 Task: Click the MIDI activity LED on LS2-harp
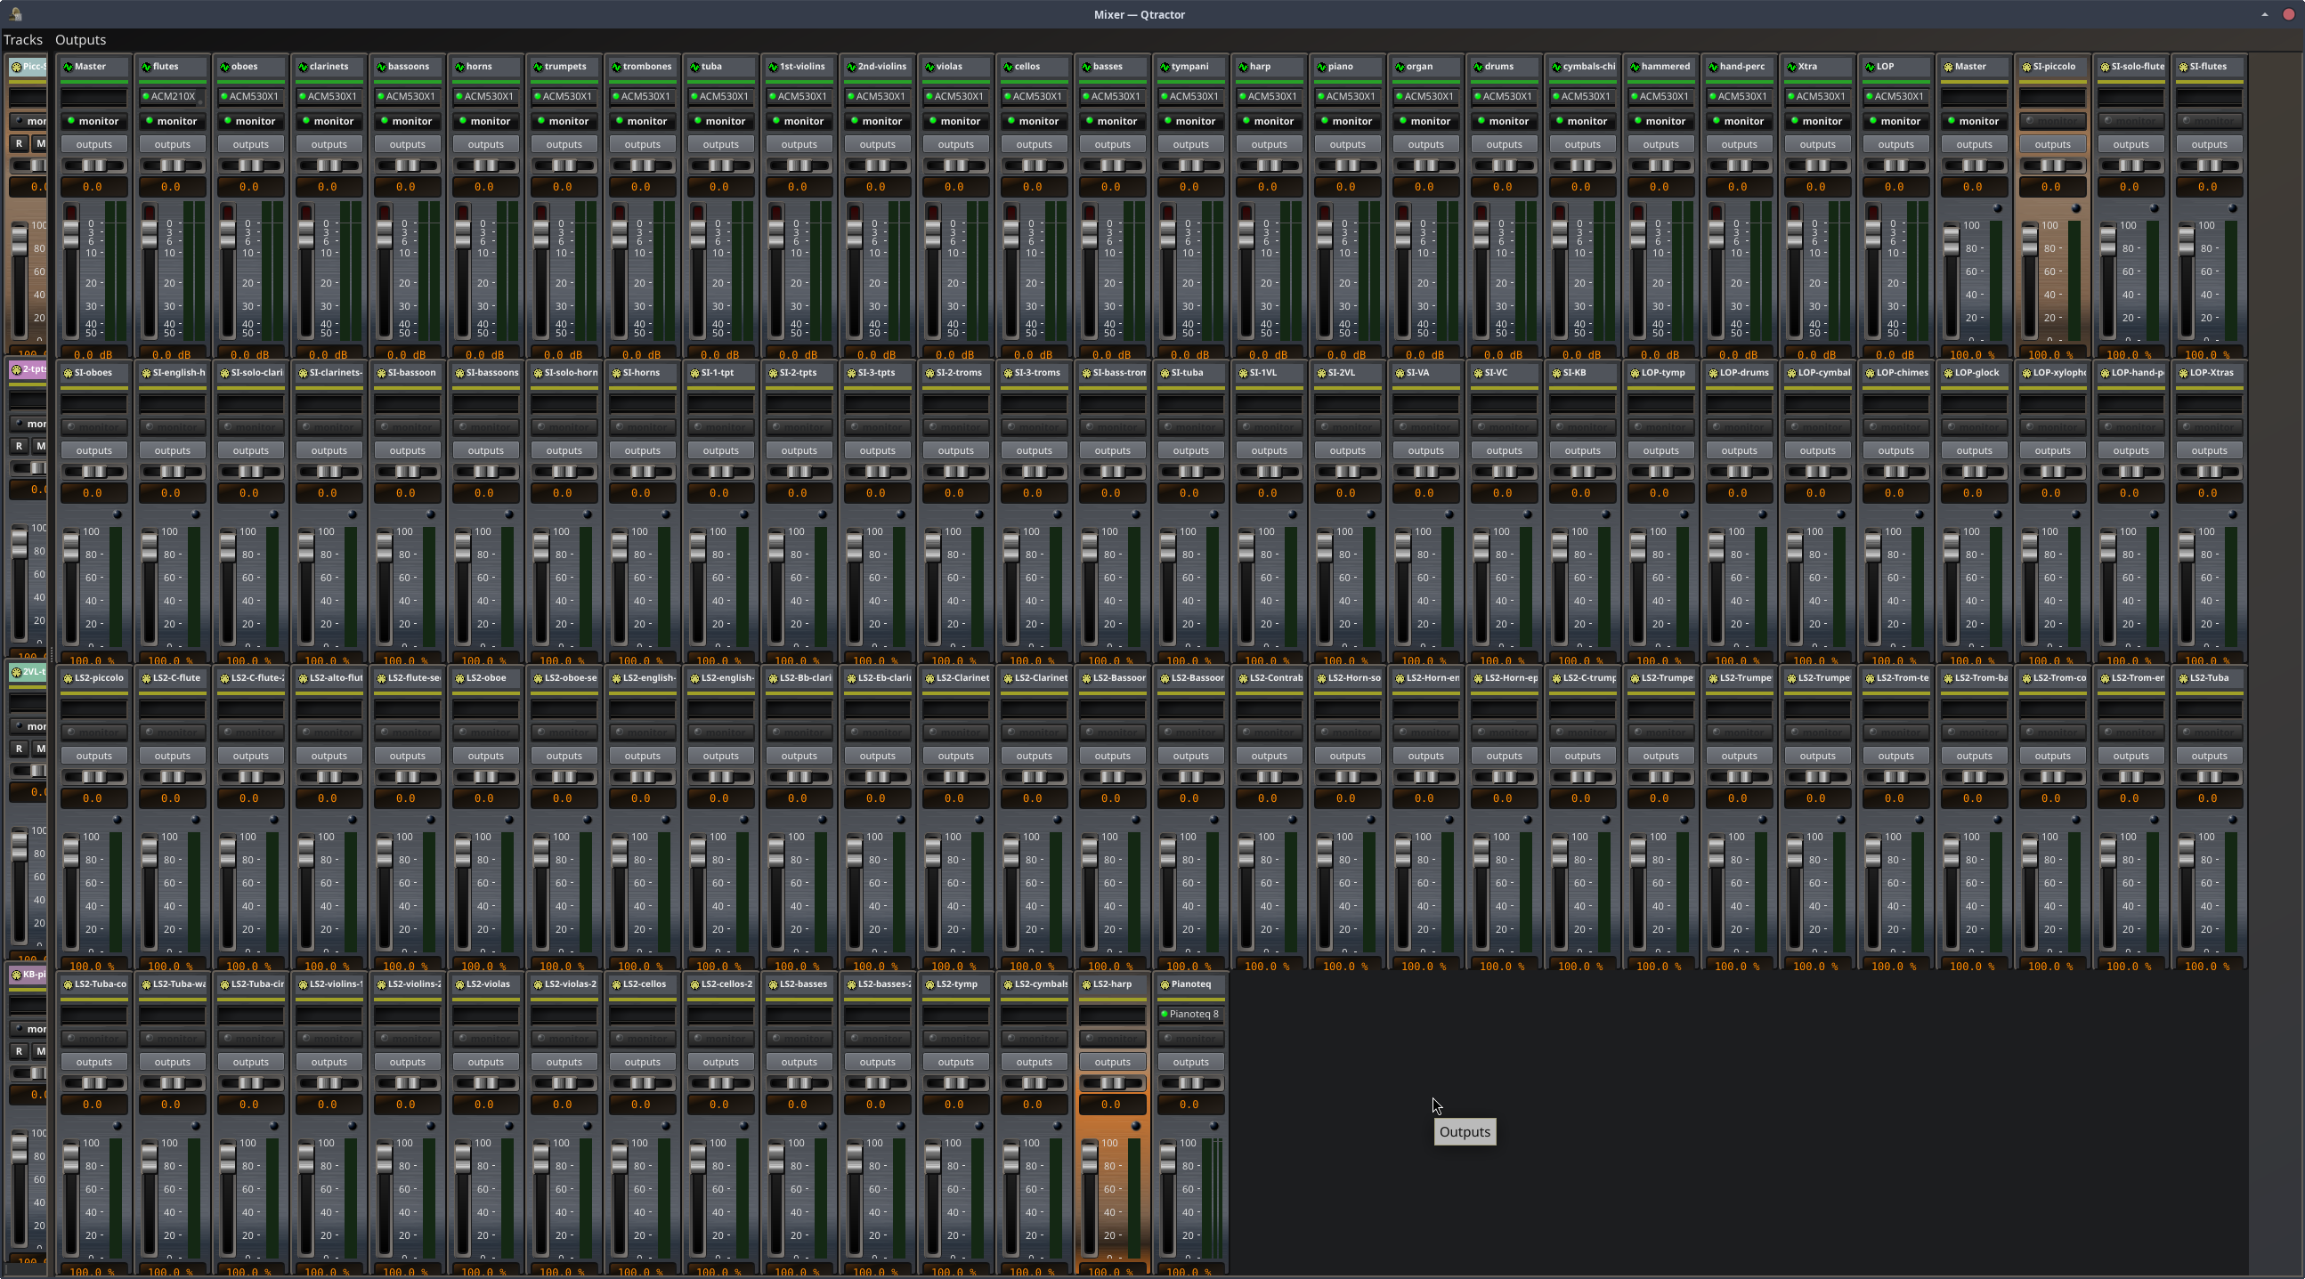tap(1135, 1126)
